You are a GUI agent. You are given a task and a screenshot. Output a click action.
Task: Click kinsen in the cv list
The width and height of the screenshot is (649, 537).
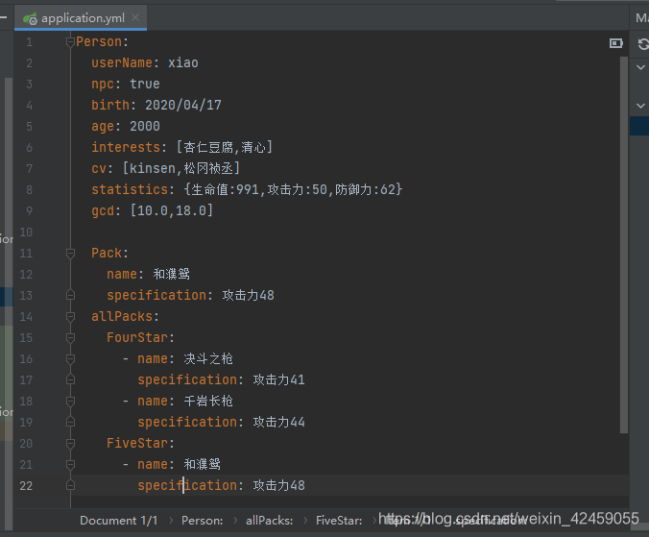coord(153,168)
